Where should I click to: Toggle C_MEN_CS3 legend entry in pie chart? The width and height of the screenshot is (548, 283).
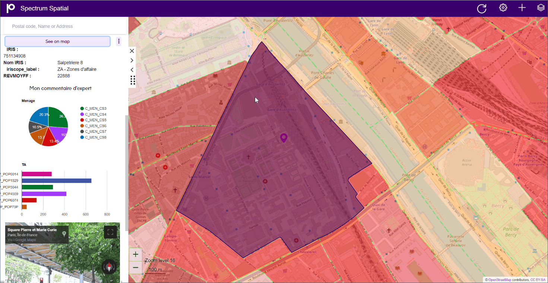tap(93, 108)
